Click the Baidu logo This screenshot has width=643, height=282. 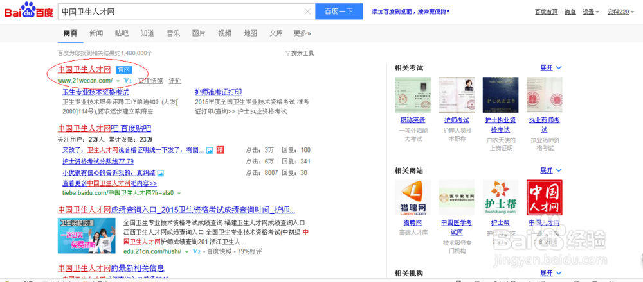pos(29,11)
